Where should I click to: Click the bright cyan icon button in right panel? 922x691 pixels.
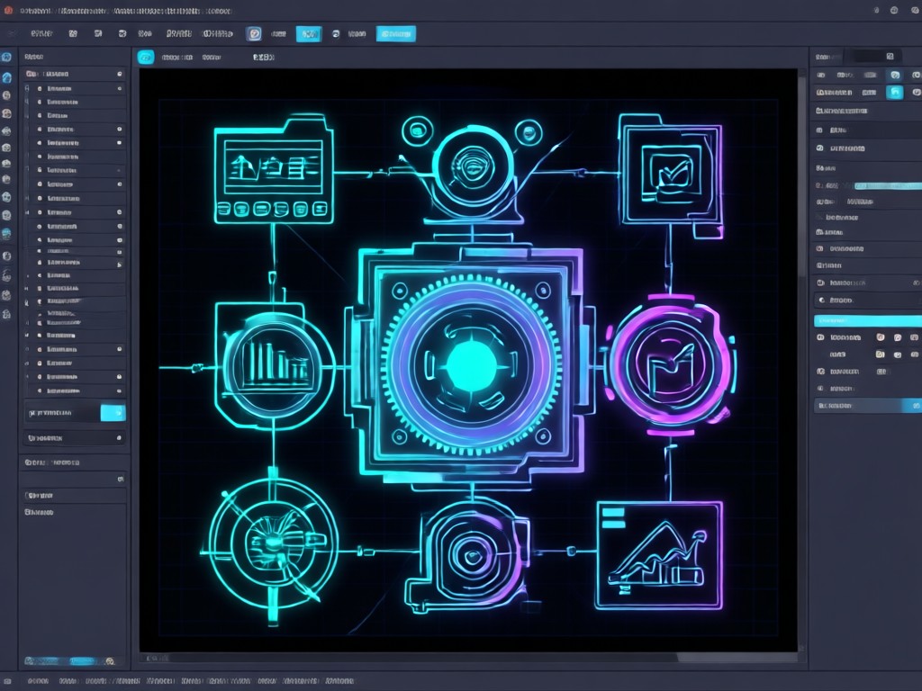pos(894,93)
